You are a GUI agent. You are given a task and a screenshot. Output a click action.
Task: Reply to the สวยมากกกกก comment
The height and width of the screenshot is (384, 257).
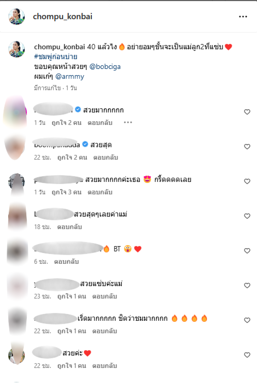pyautogui.click(x=100, y=123)
